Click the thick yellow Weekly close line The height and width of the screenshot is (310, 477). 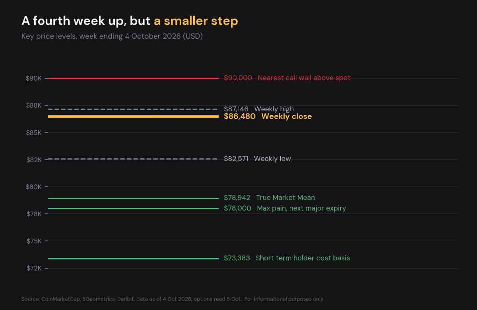tap(133, 116)
